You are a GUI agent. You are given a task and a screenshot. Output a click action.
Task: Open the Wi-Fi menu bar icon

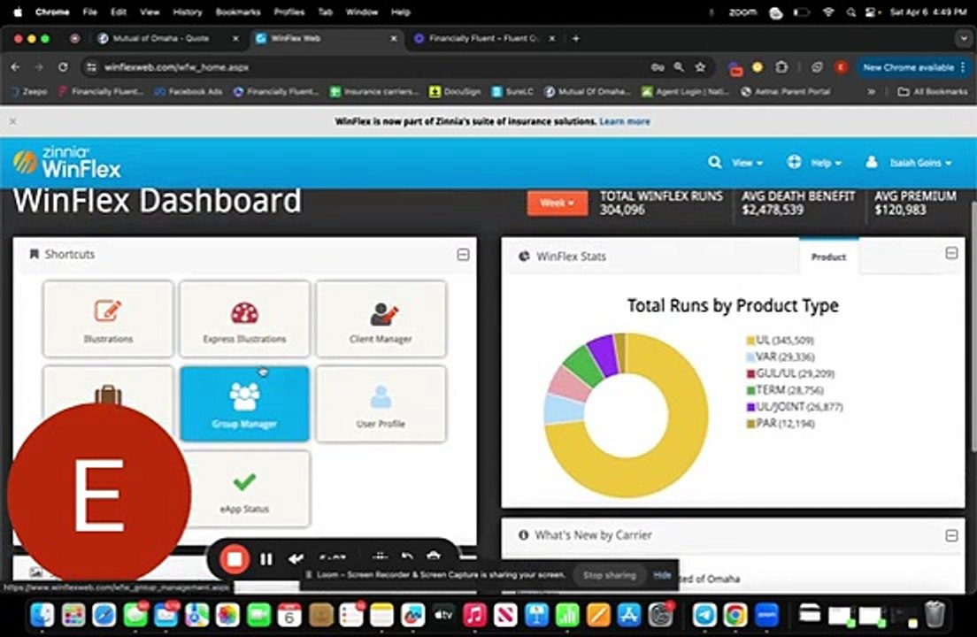(828, 12)
